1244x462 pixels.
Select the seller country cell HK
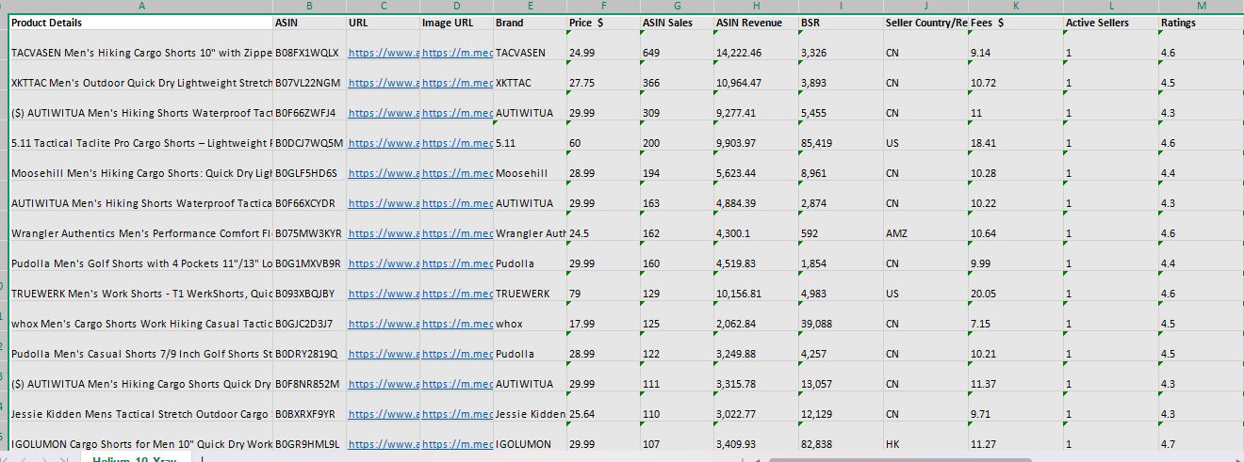(x=925, y=437)
